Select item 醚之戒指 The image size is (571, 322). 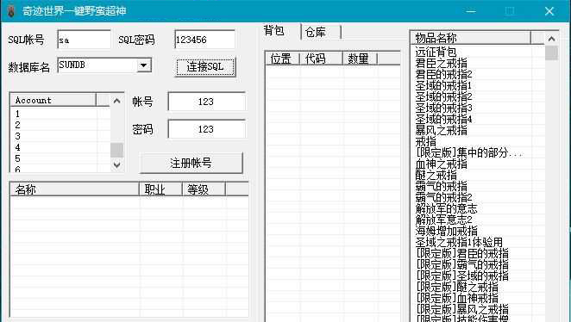tap(436, 175)
